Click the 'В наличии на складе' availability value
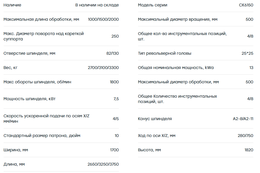The width and height of the screenshot is (260, 173). click(x=97, y=5)
